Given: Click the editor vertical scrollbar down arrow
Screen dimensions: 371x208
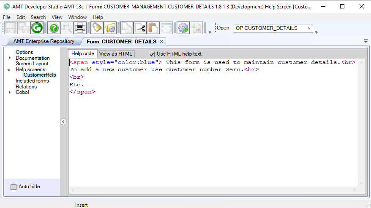Looking at the screenshot, I should (361, 183).
